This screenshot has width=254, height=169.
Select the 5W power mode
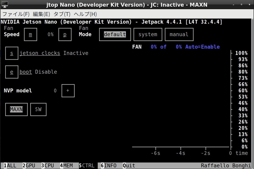tap(38, 109)
